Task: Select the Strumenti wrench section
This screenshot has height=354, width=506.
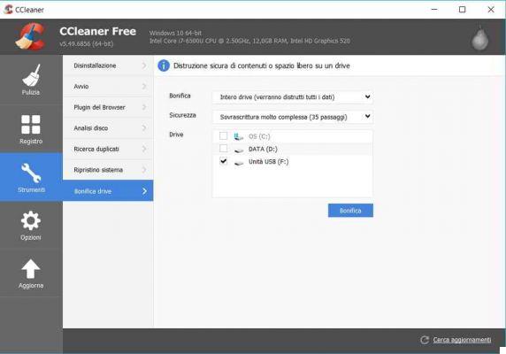Action: tap(31, 177)
